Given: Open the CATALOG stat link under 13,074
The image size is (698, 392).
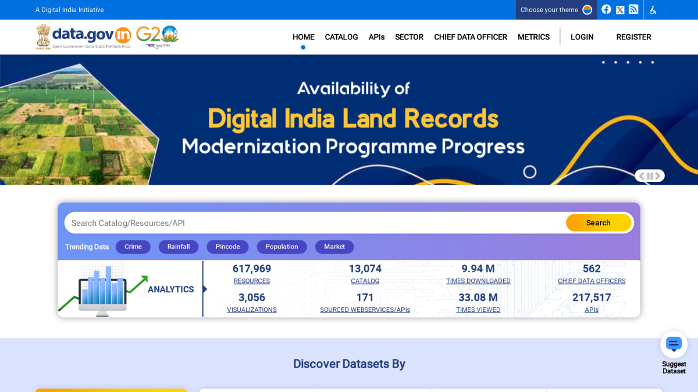Looking at the screenshot, I should point(365,281).
